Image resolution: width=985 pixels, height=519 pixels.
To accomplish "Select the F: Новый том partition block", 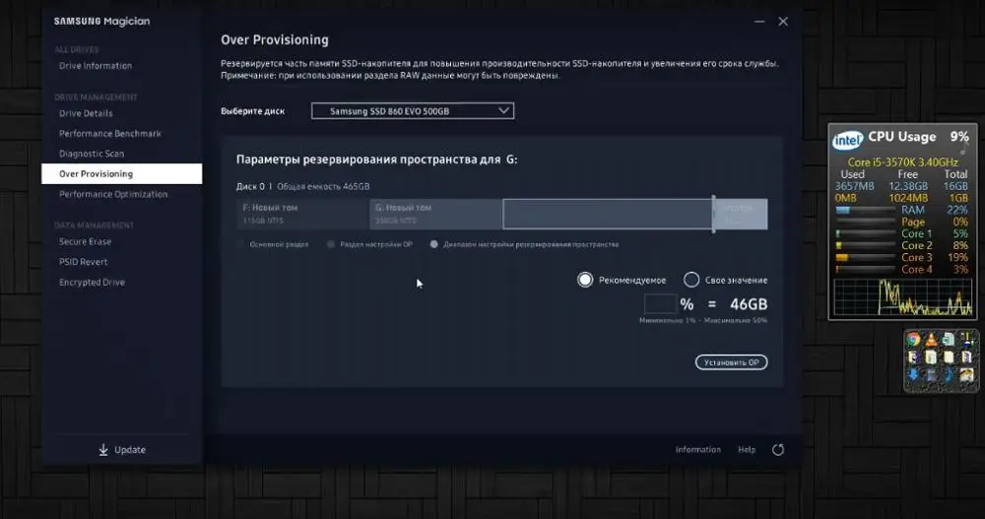I will (x=302, y=215).
